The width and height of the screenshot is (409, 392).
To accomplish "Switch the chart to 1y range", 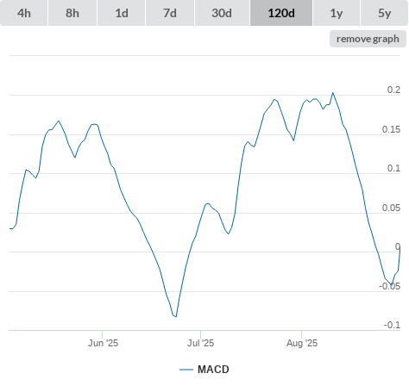I will (337, 13).
